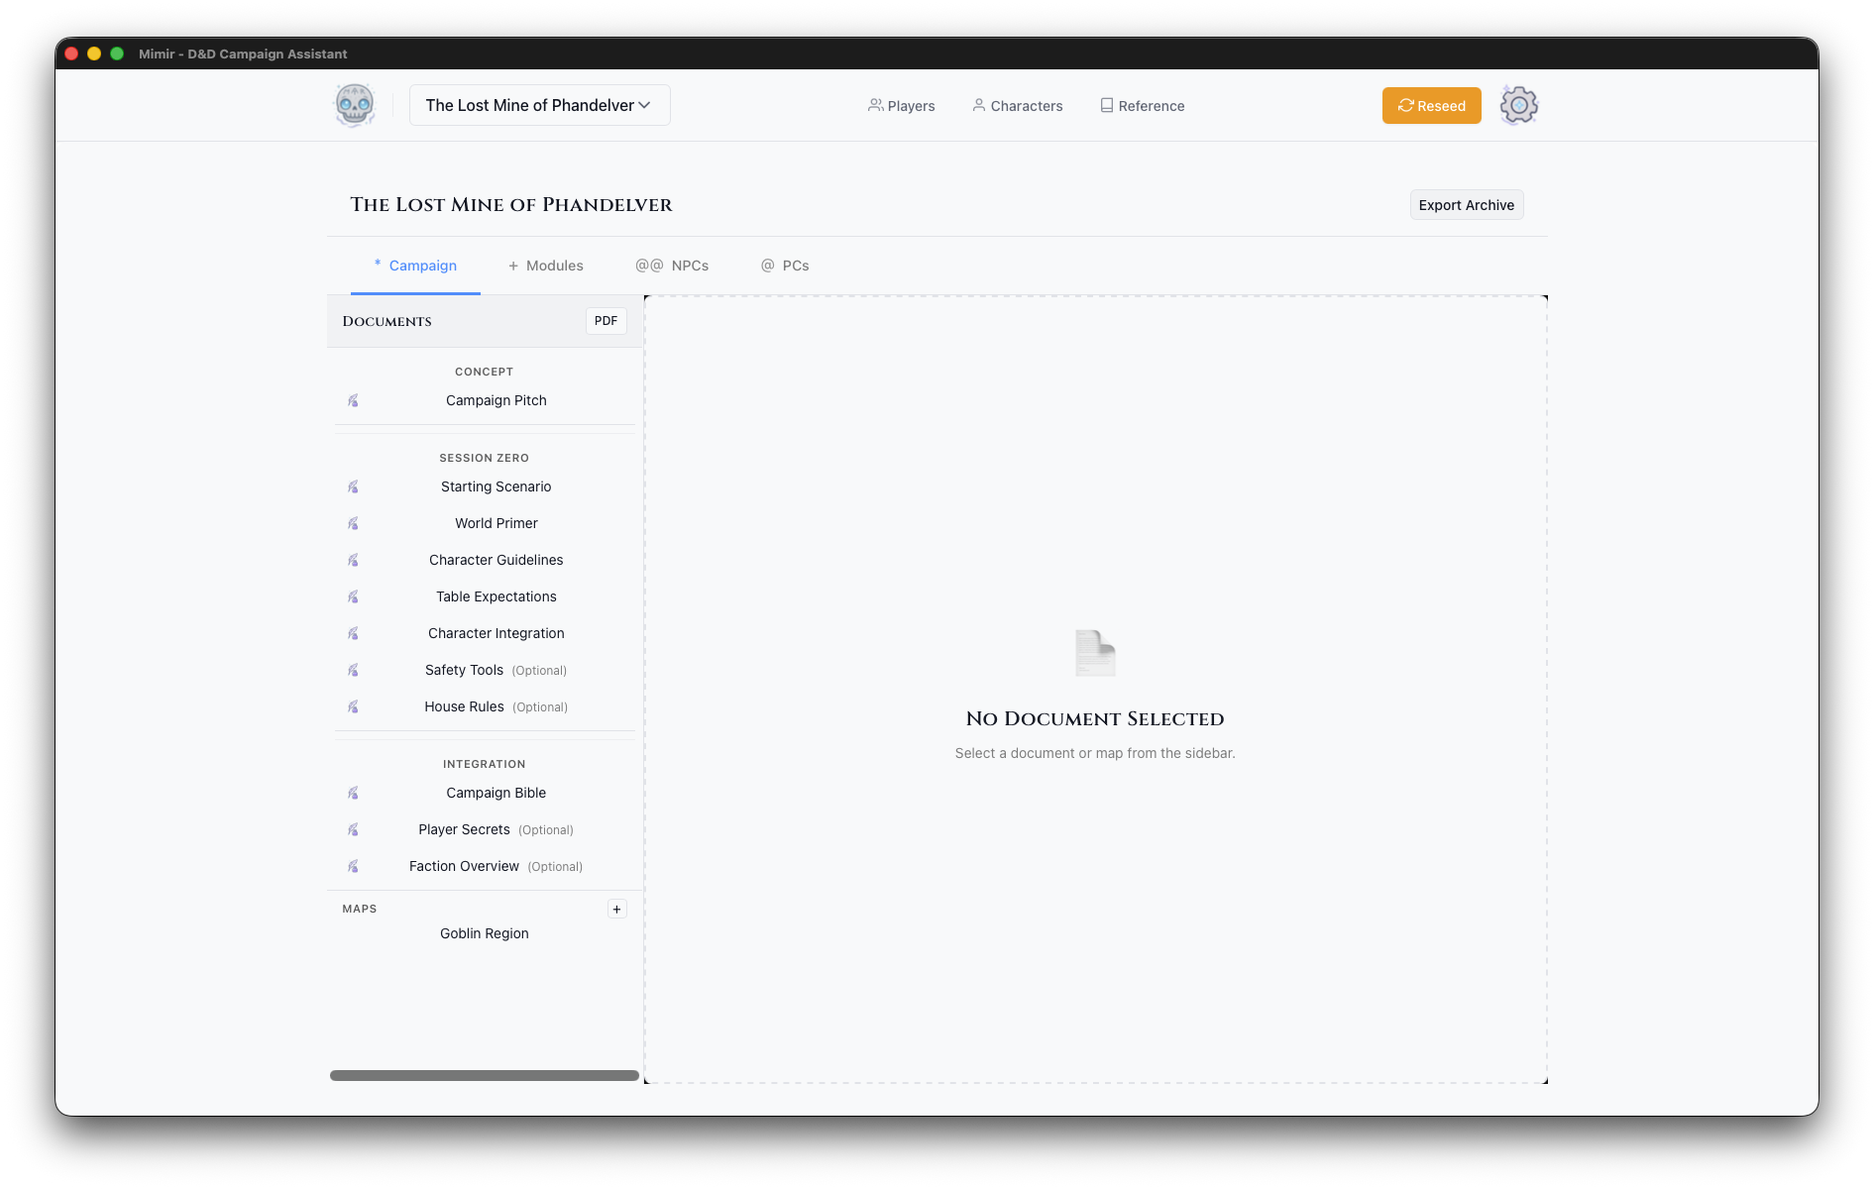
Task: Click the plus button to add a map
Action: (x=616, y=909)
